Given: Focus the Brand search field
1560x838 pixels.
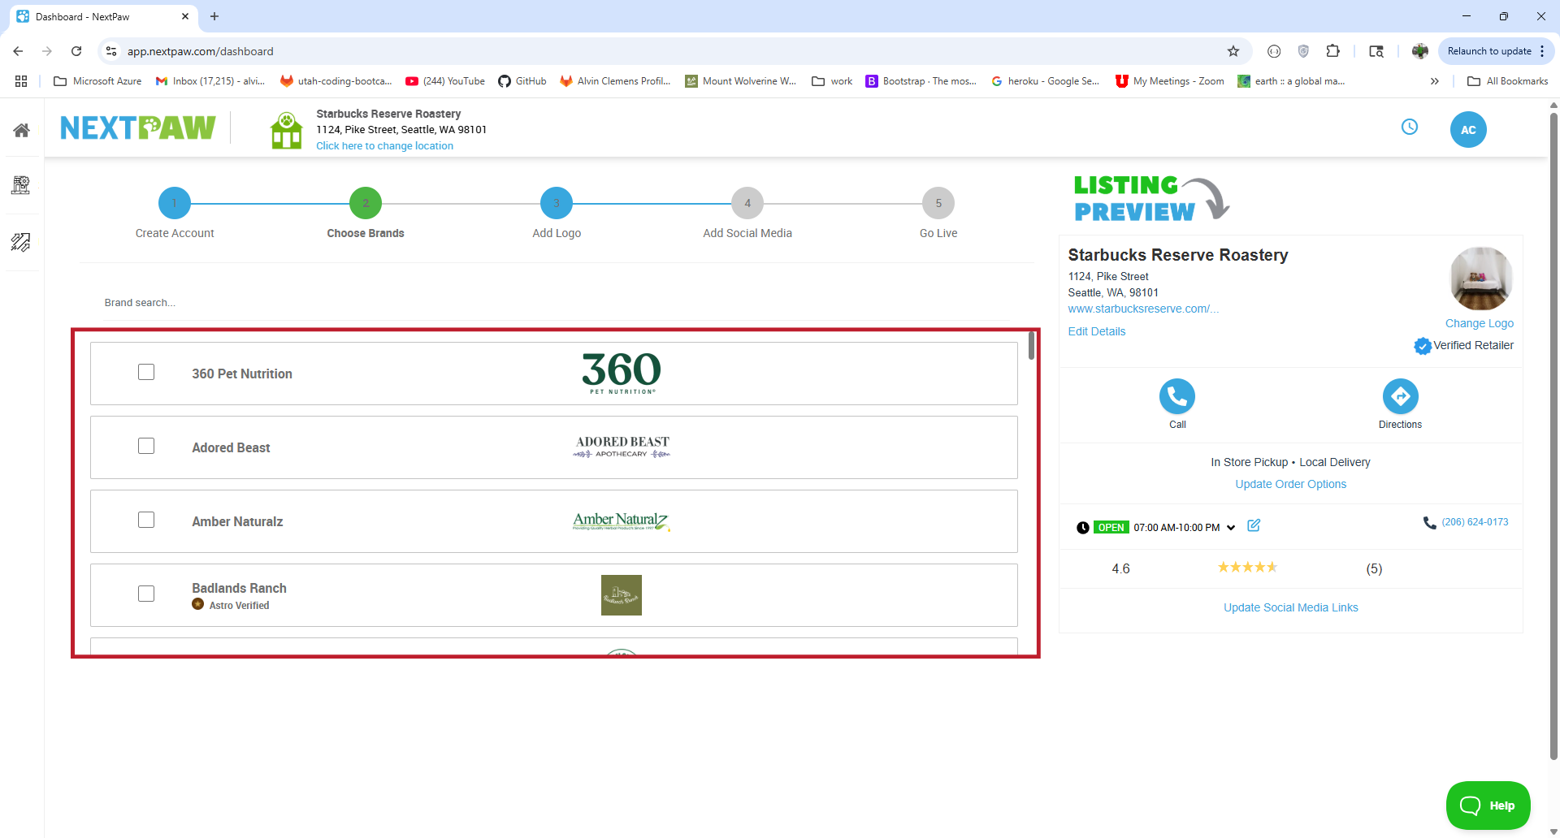Looking at the screenshot, I should click(557, 303).
